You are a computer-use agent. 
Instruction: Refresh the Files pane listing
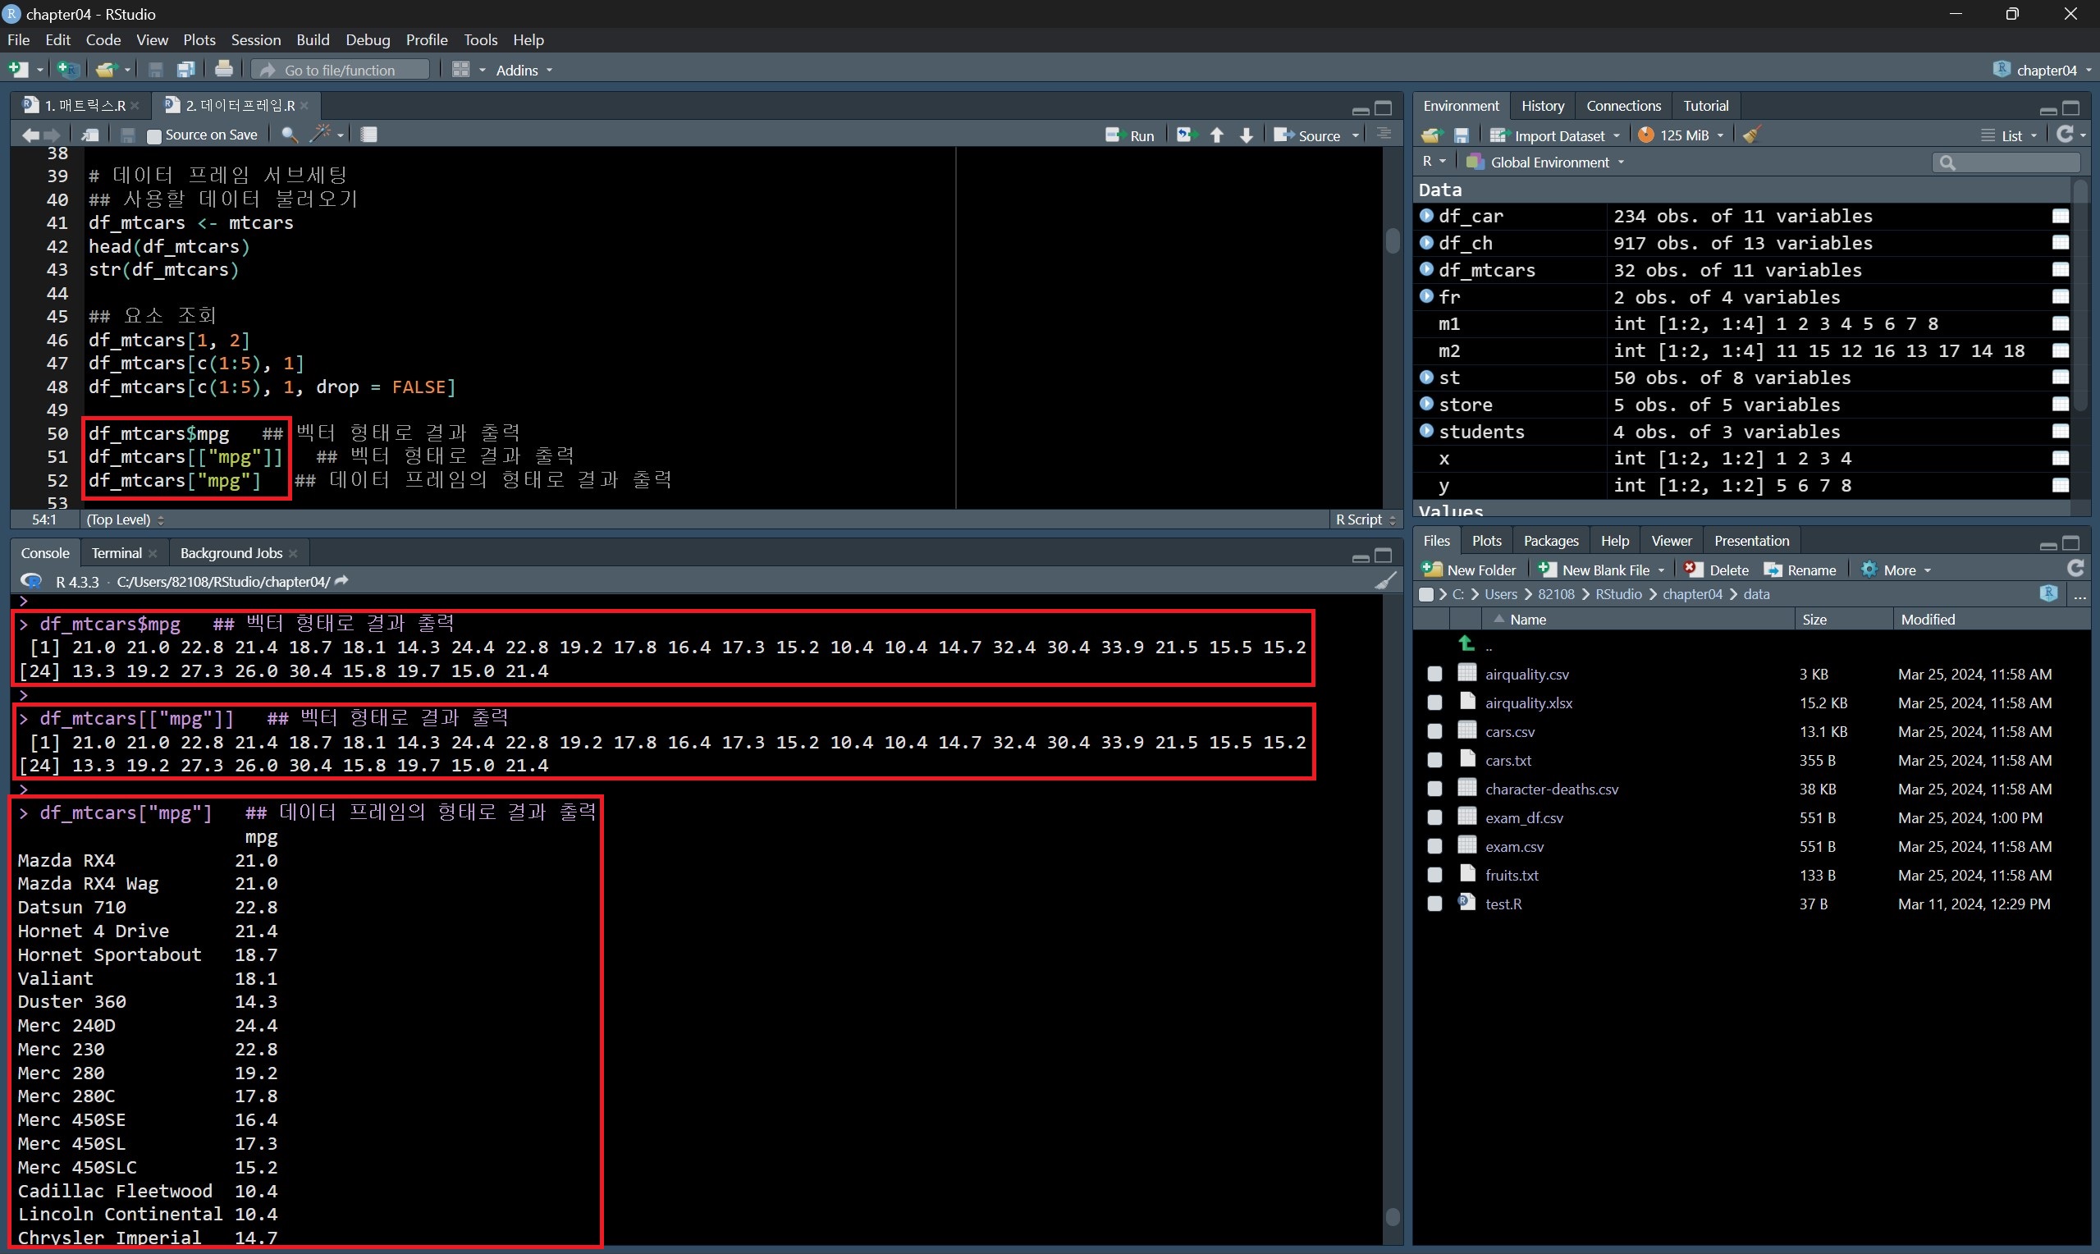2075,569
